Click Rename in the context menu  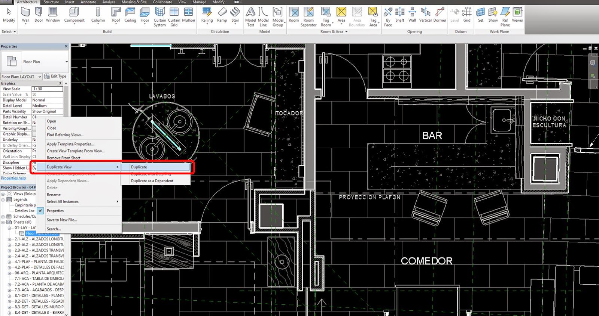[x=79, y=195]
